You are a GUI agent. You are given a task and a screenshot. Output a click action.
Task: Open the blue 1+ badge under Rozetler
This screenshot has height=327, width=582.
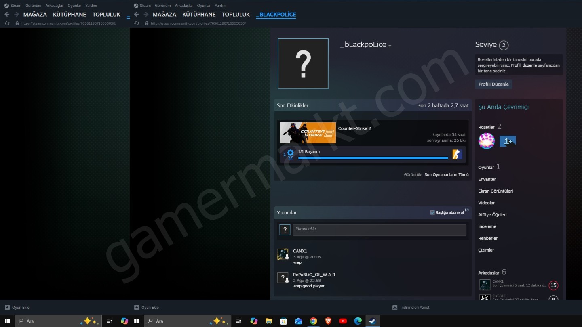[508, 141]
